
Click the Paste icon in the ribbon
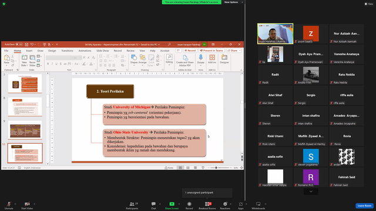click(6, 57)
